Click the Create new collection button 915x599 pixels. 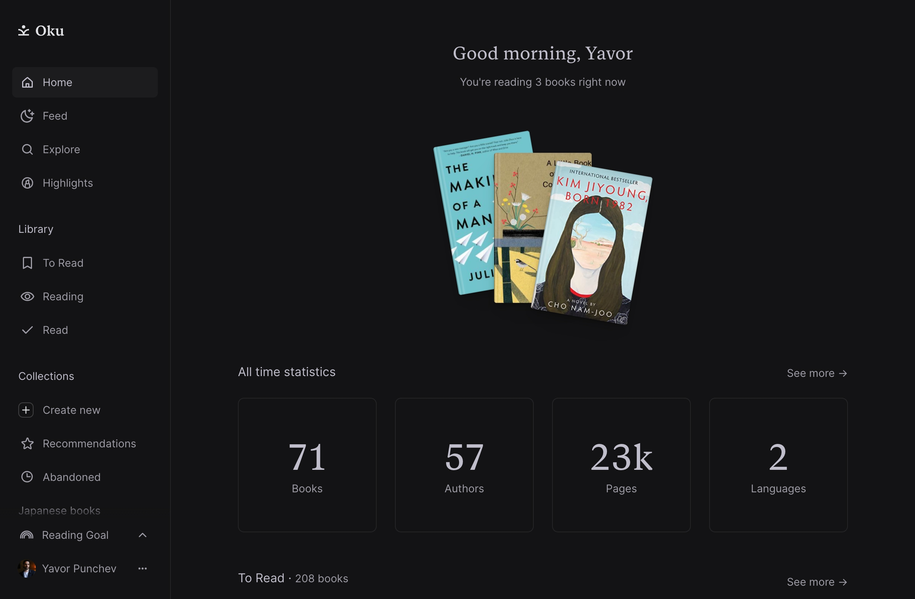(71, 410)
